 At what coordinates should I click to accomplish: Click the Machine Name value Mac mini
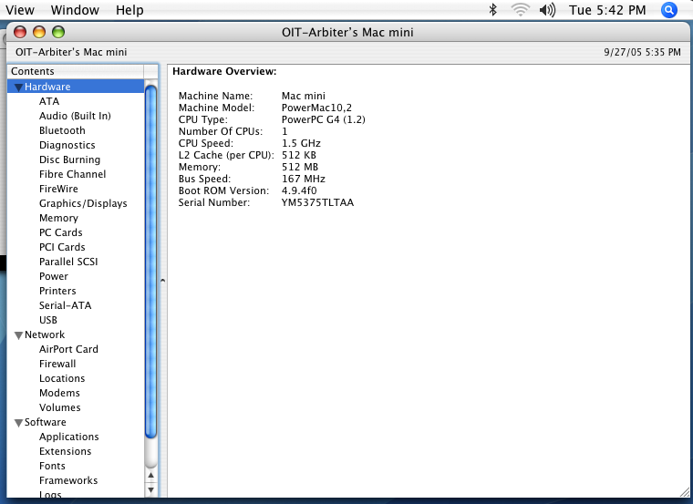[303, 96]
